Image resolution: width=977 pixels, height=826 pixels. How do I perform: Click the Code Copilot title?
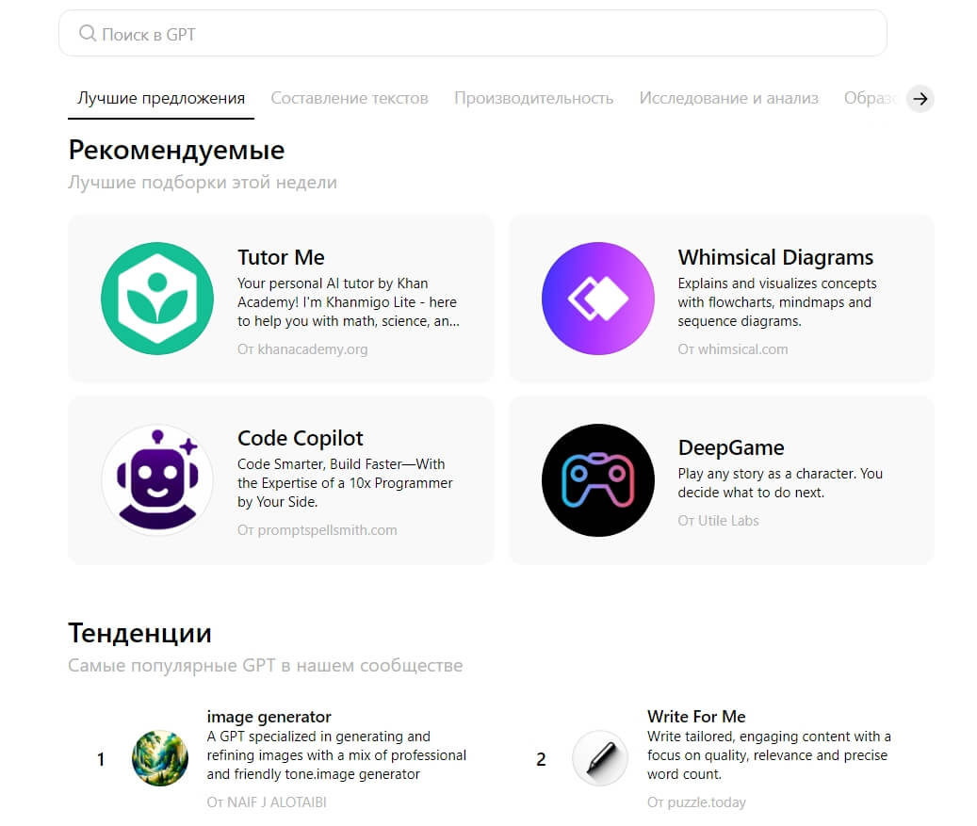pyautogui.click(x=300, y=438)
